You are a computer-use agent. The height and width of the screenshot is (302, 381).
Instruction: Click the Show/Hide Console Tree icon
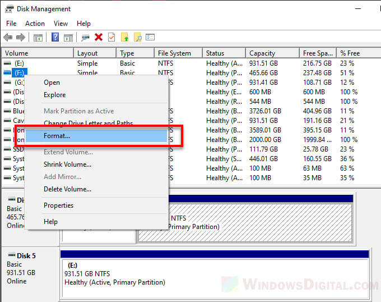38,37
